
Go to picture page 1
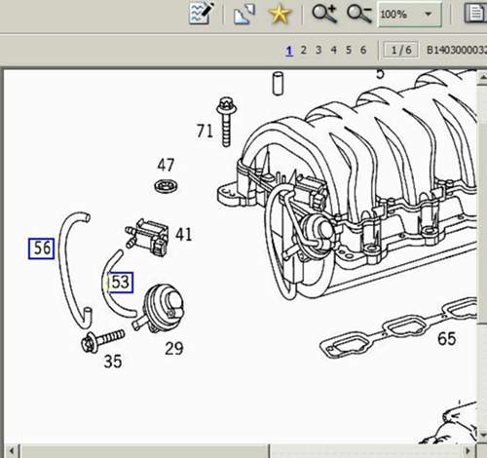[x=289, y=51]
